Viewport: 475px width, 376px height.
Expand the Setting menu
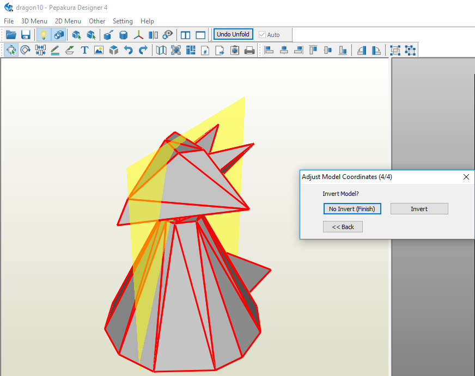pos(123,21)
